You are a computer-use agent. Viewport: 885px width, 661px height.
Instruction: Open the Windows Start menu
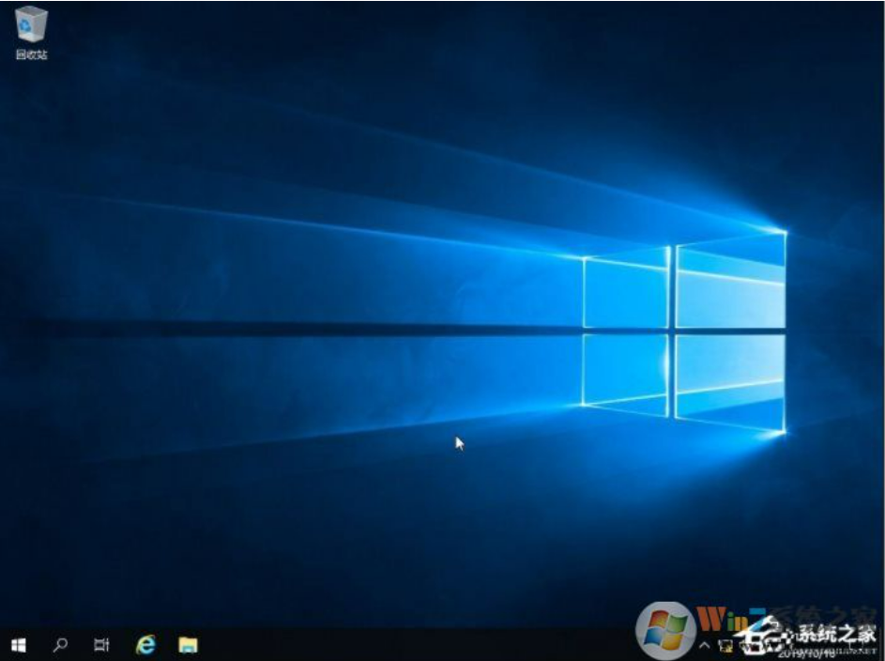pyautogui.click(x=19, y=645)
